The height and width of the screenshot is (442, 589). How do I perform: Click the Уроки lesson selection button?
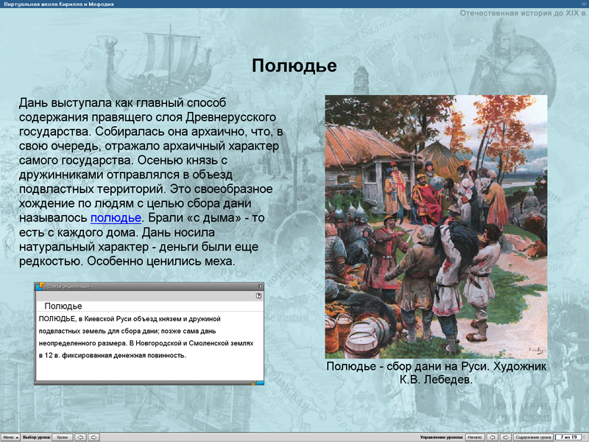click(x=63, y=437)
